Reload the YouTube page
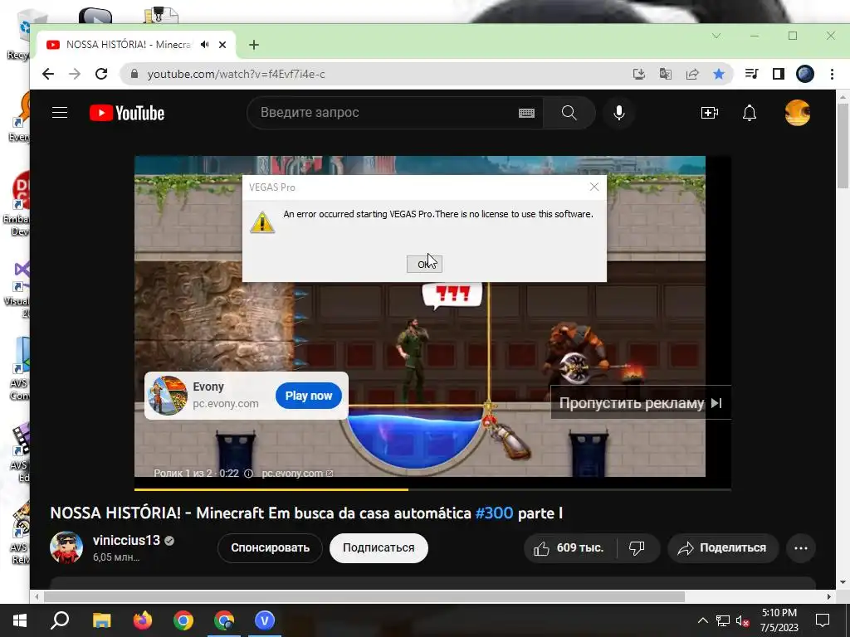Viewport: 850px width, 637px height. tap(101, 74)
